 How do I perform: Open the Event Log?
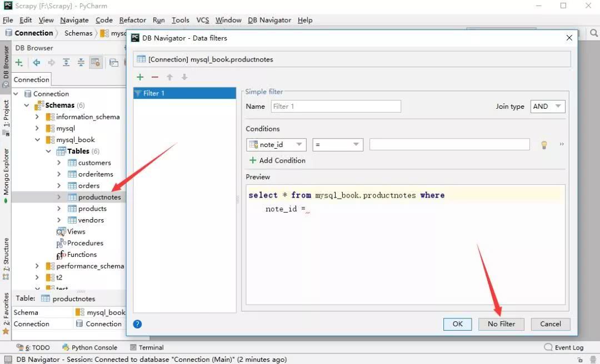564,347
